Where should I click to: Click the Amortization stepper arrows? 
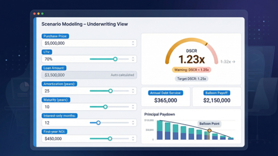(133, 91)
